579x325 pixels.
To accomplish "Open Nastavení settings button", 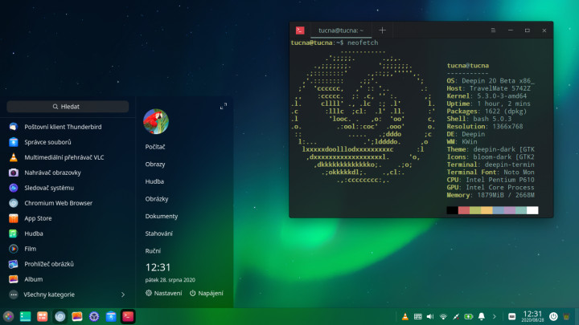I will tap(163, 294).
